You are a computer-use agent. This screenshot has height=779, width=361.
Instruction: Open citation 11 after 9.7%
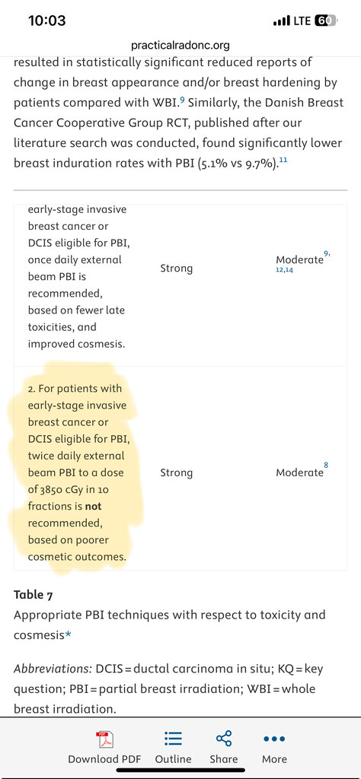283,160
